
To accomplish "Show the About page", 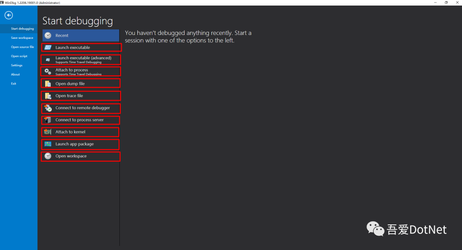I will coord(15,74).
